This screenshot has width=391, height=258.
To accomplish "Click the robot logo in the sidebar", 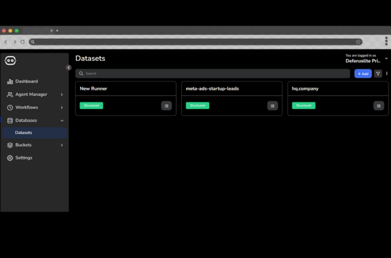I will click(x=10, y=60).
